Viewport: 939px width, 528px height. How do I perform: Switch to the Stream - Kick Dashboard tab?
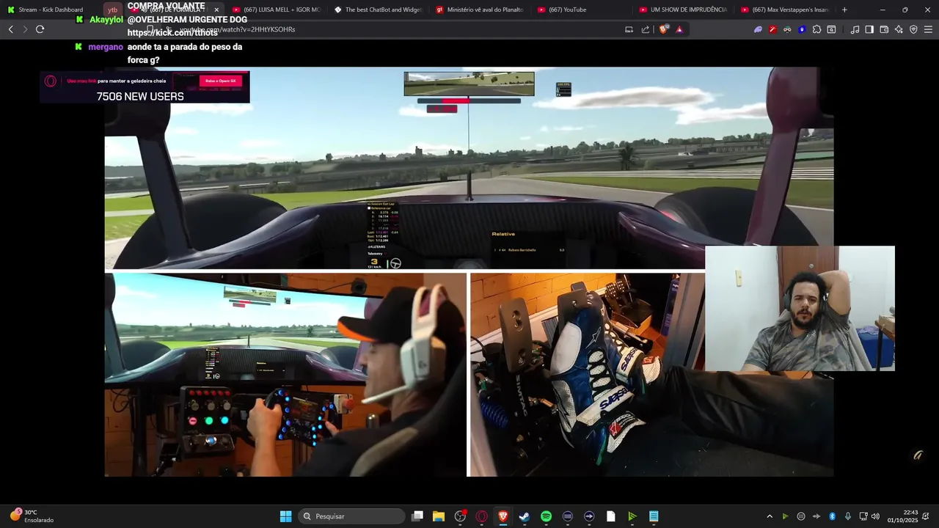51,10
